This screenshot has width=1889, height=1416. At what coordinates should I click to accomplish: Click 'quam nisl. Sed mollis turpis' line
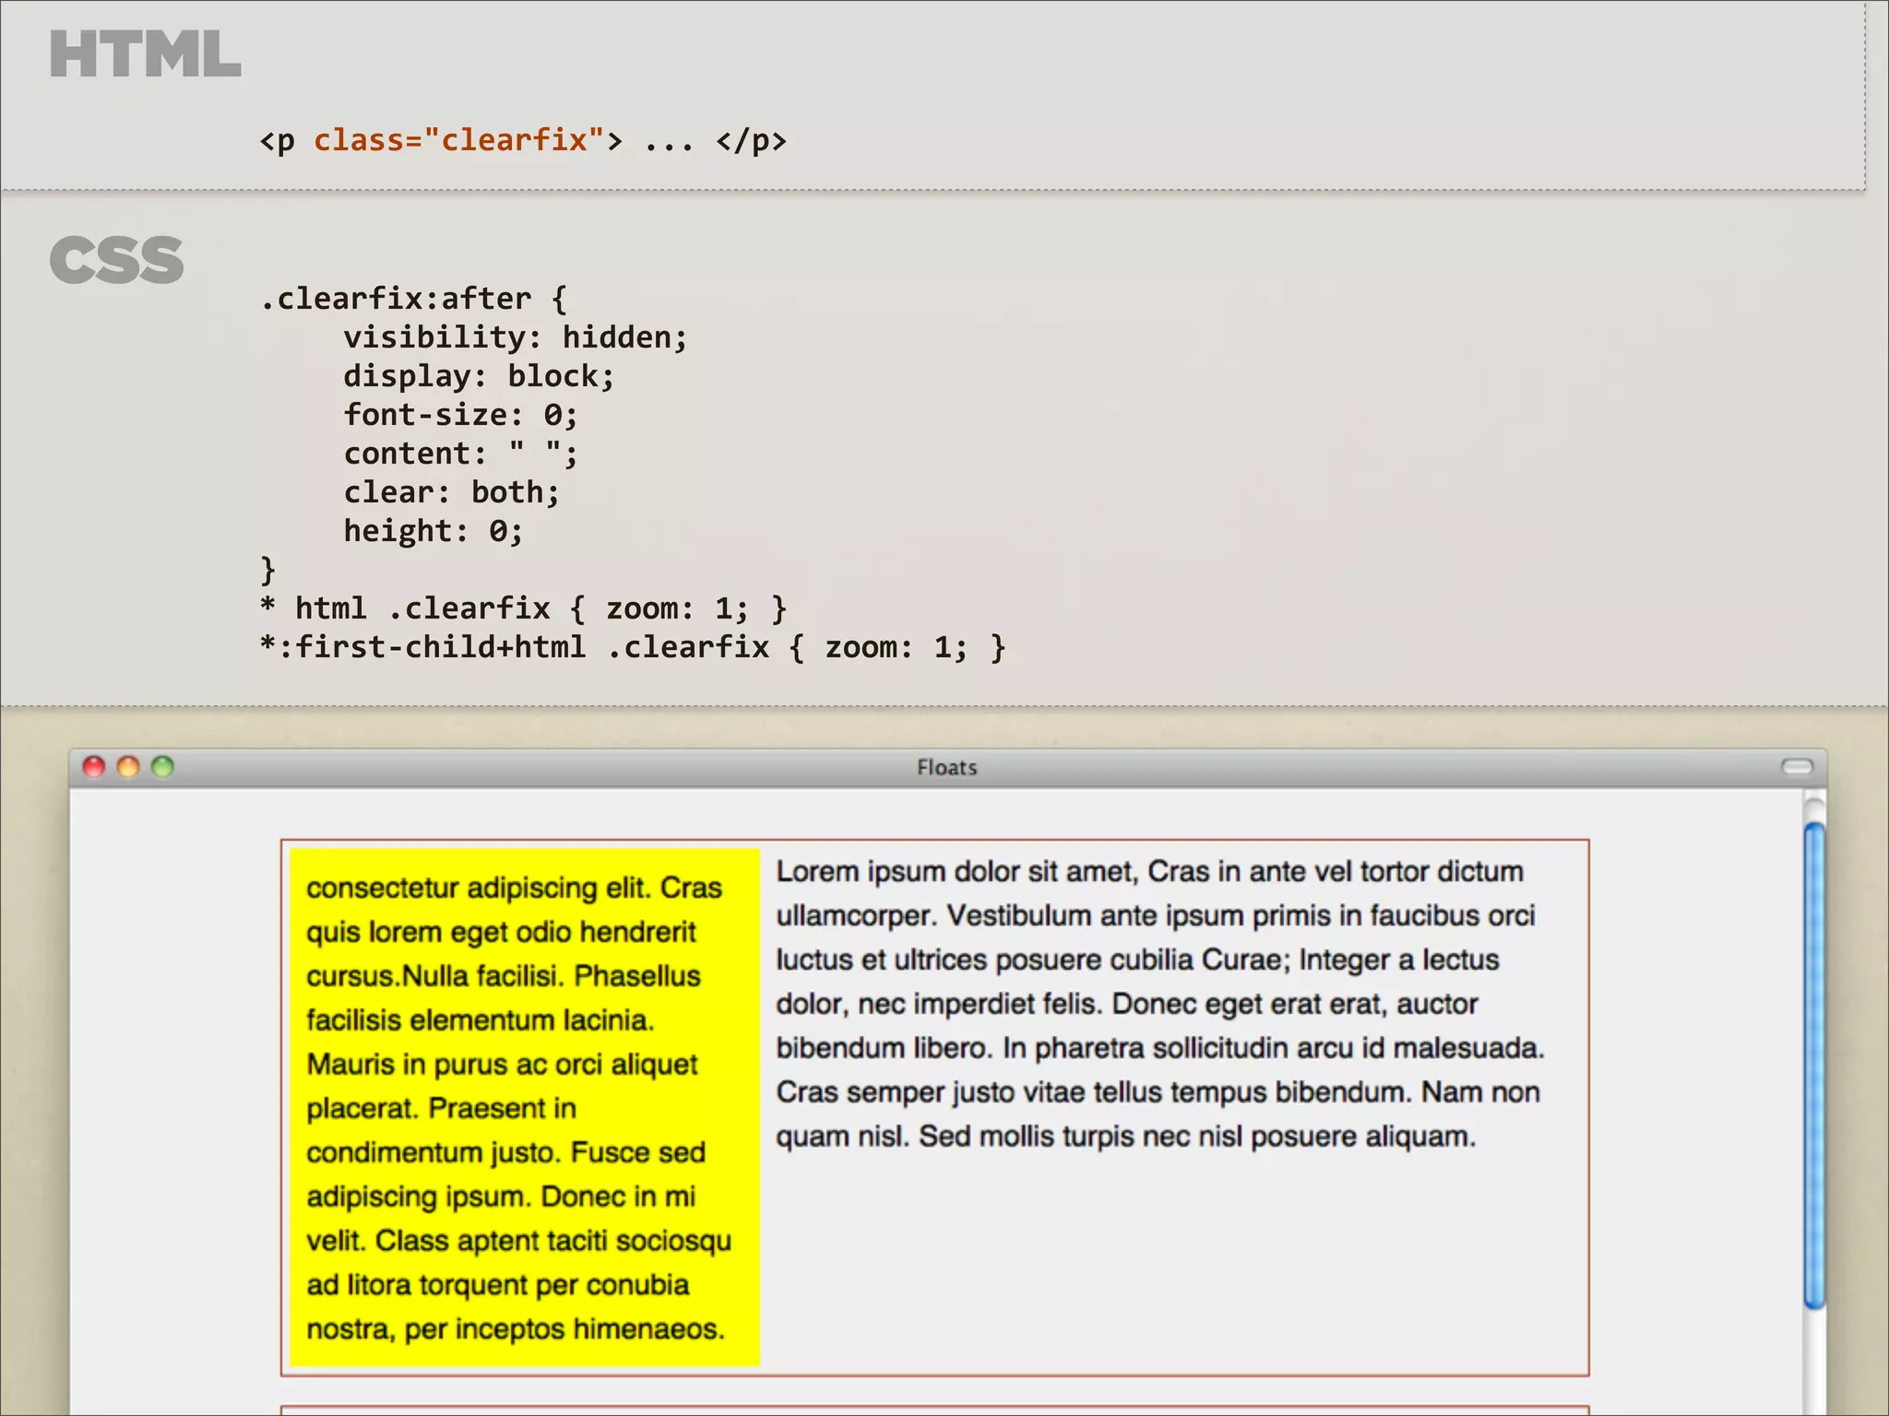(1125, 1137)
